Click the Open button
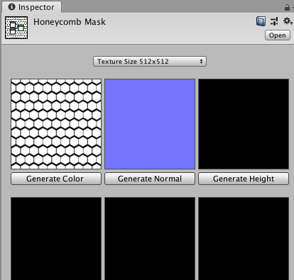 [278, 35]
